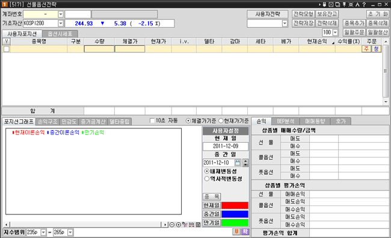Enable the 10초 자동 checkbox
This screenshot has height=238, width=391.
coord(152,121)
